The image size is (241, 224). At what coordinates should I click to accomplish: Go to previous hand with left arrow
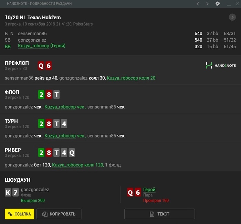coord(198,4)
